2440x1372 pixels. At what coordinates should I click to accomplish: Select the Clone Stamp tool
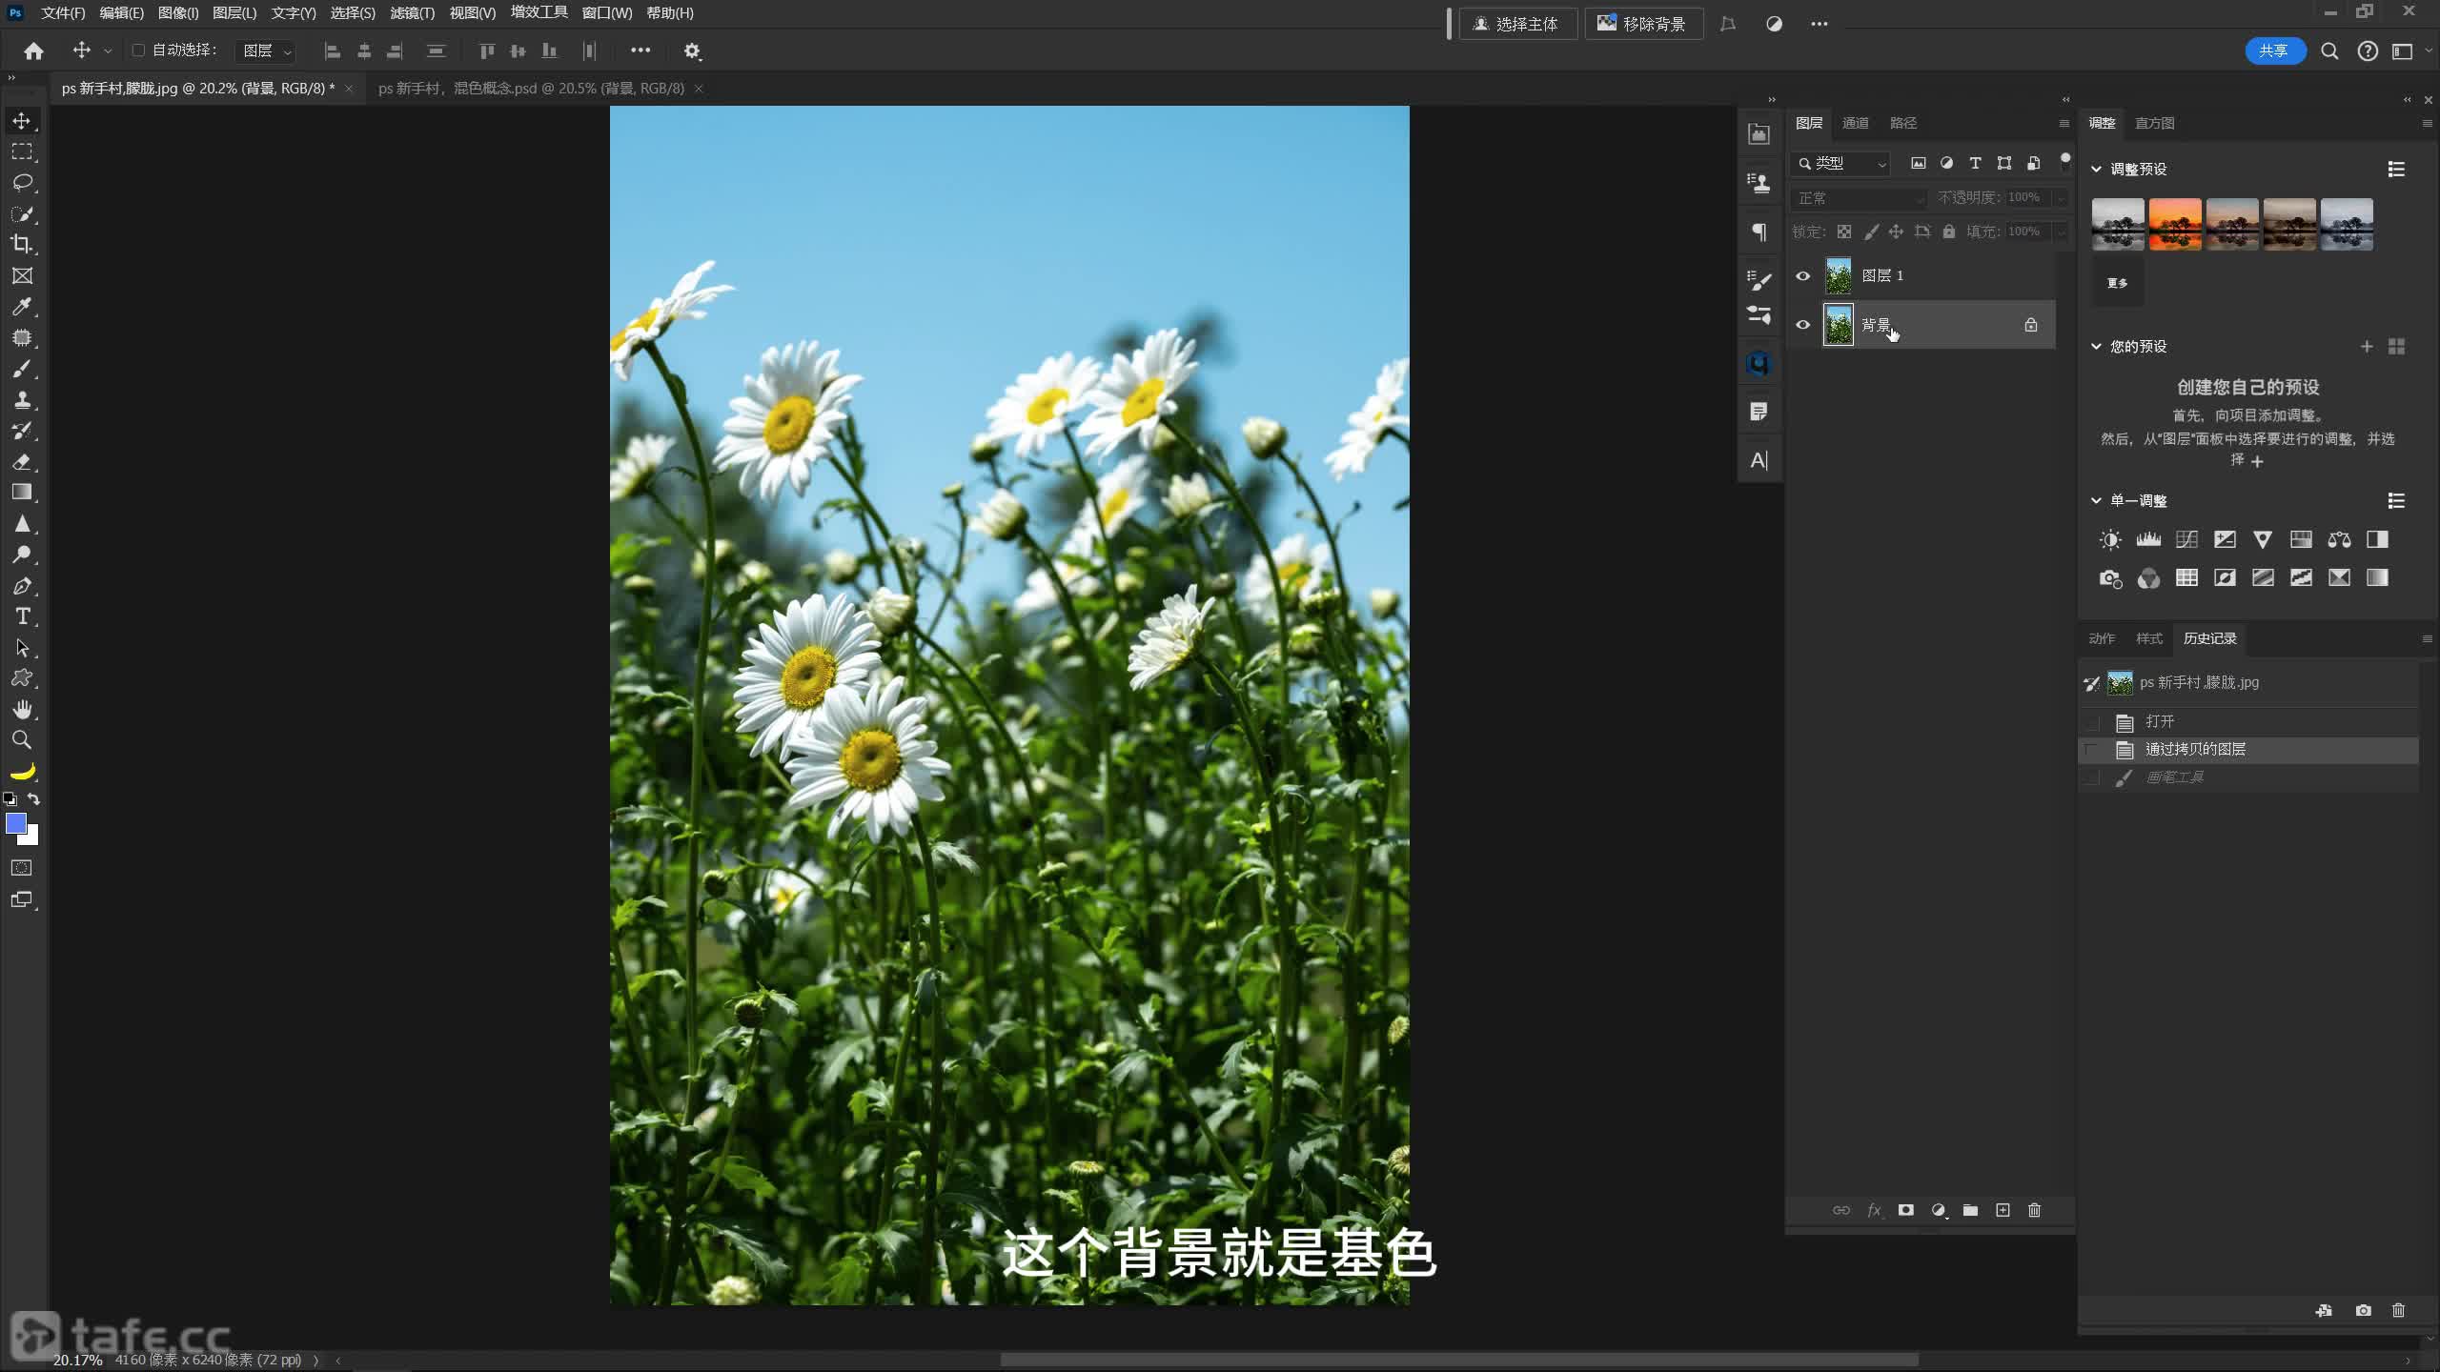pyautogui.click(x=22, y=399)
